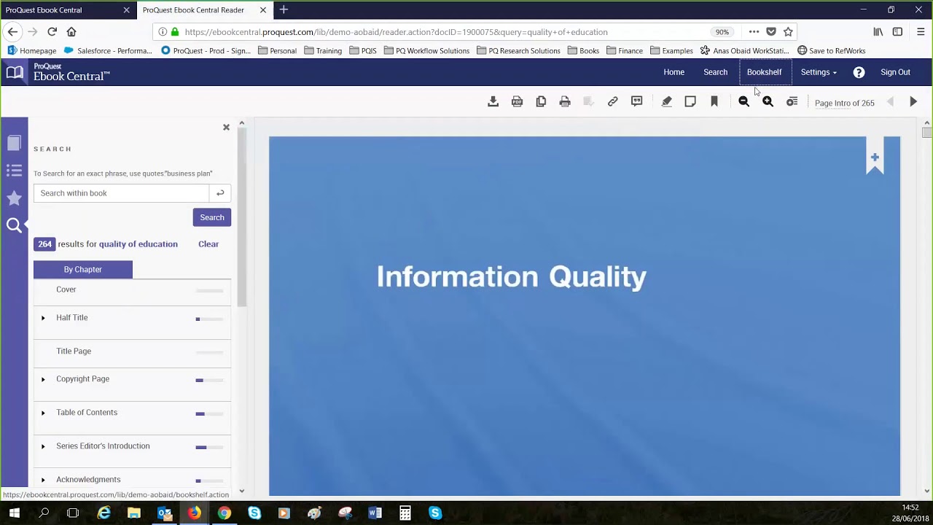Click the reader page vertical scrollbar
The height and width of the screenshot is (525, 933).
point(926,133)
